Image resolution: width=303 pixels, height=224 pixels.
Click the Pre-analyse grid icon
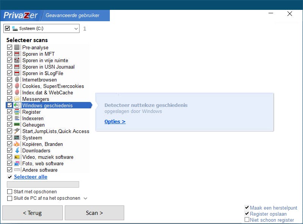click(x=17, y=47)
